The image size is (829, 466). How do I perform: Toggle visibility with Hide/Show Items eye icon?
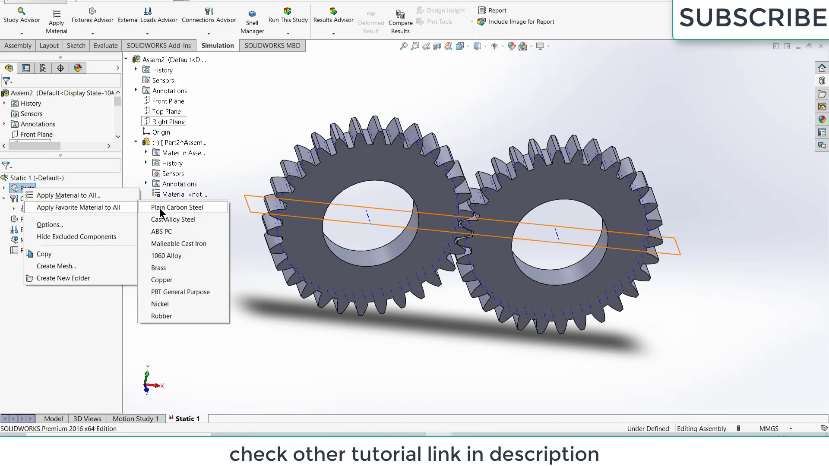pyautogui.click(x=495, y=46)
